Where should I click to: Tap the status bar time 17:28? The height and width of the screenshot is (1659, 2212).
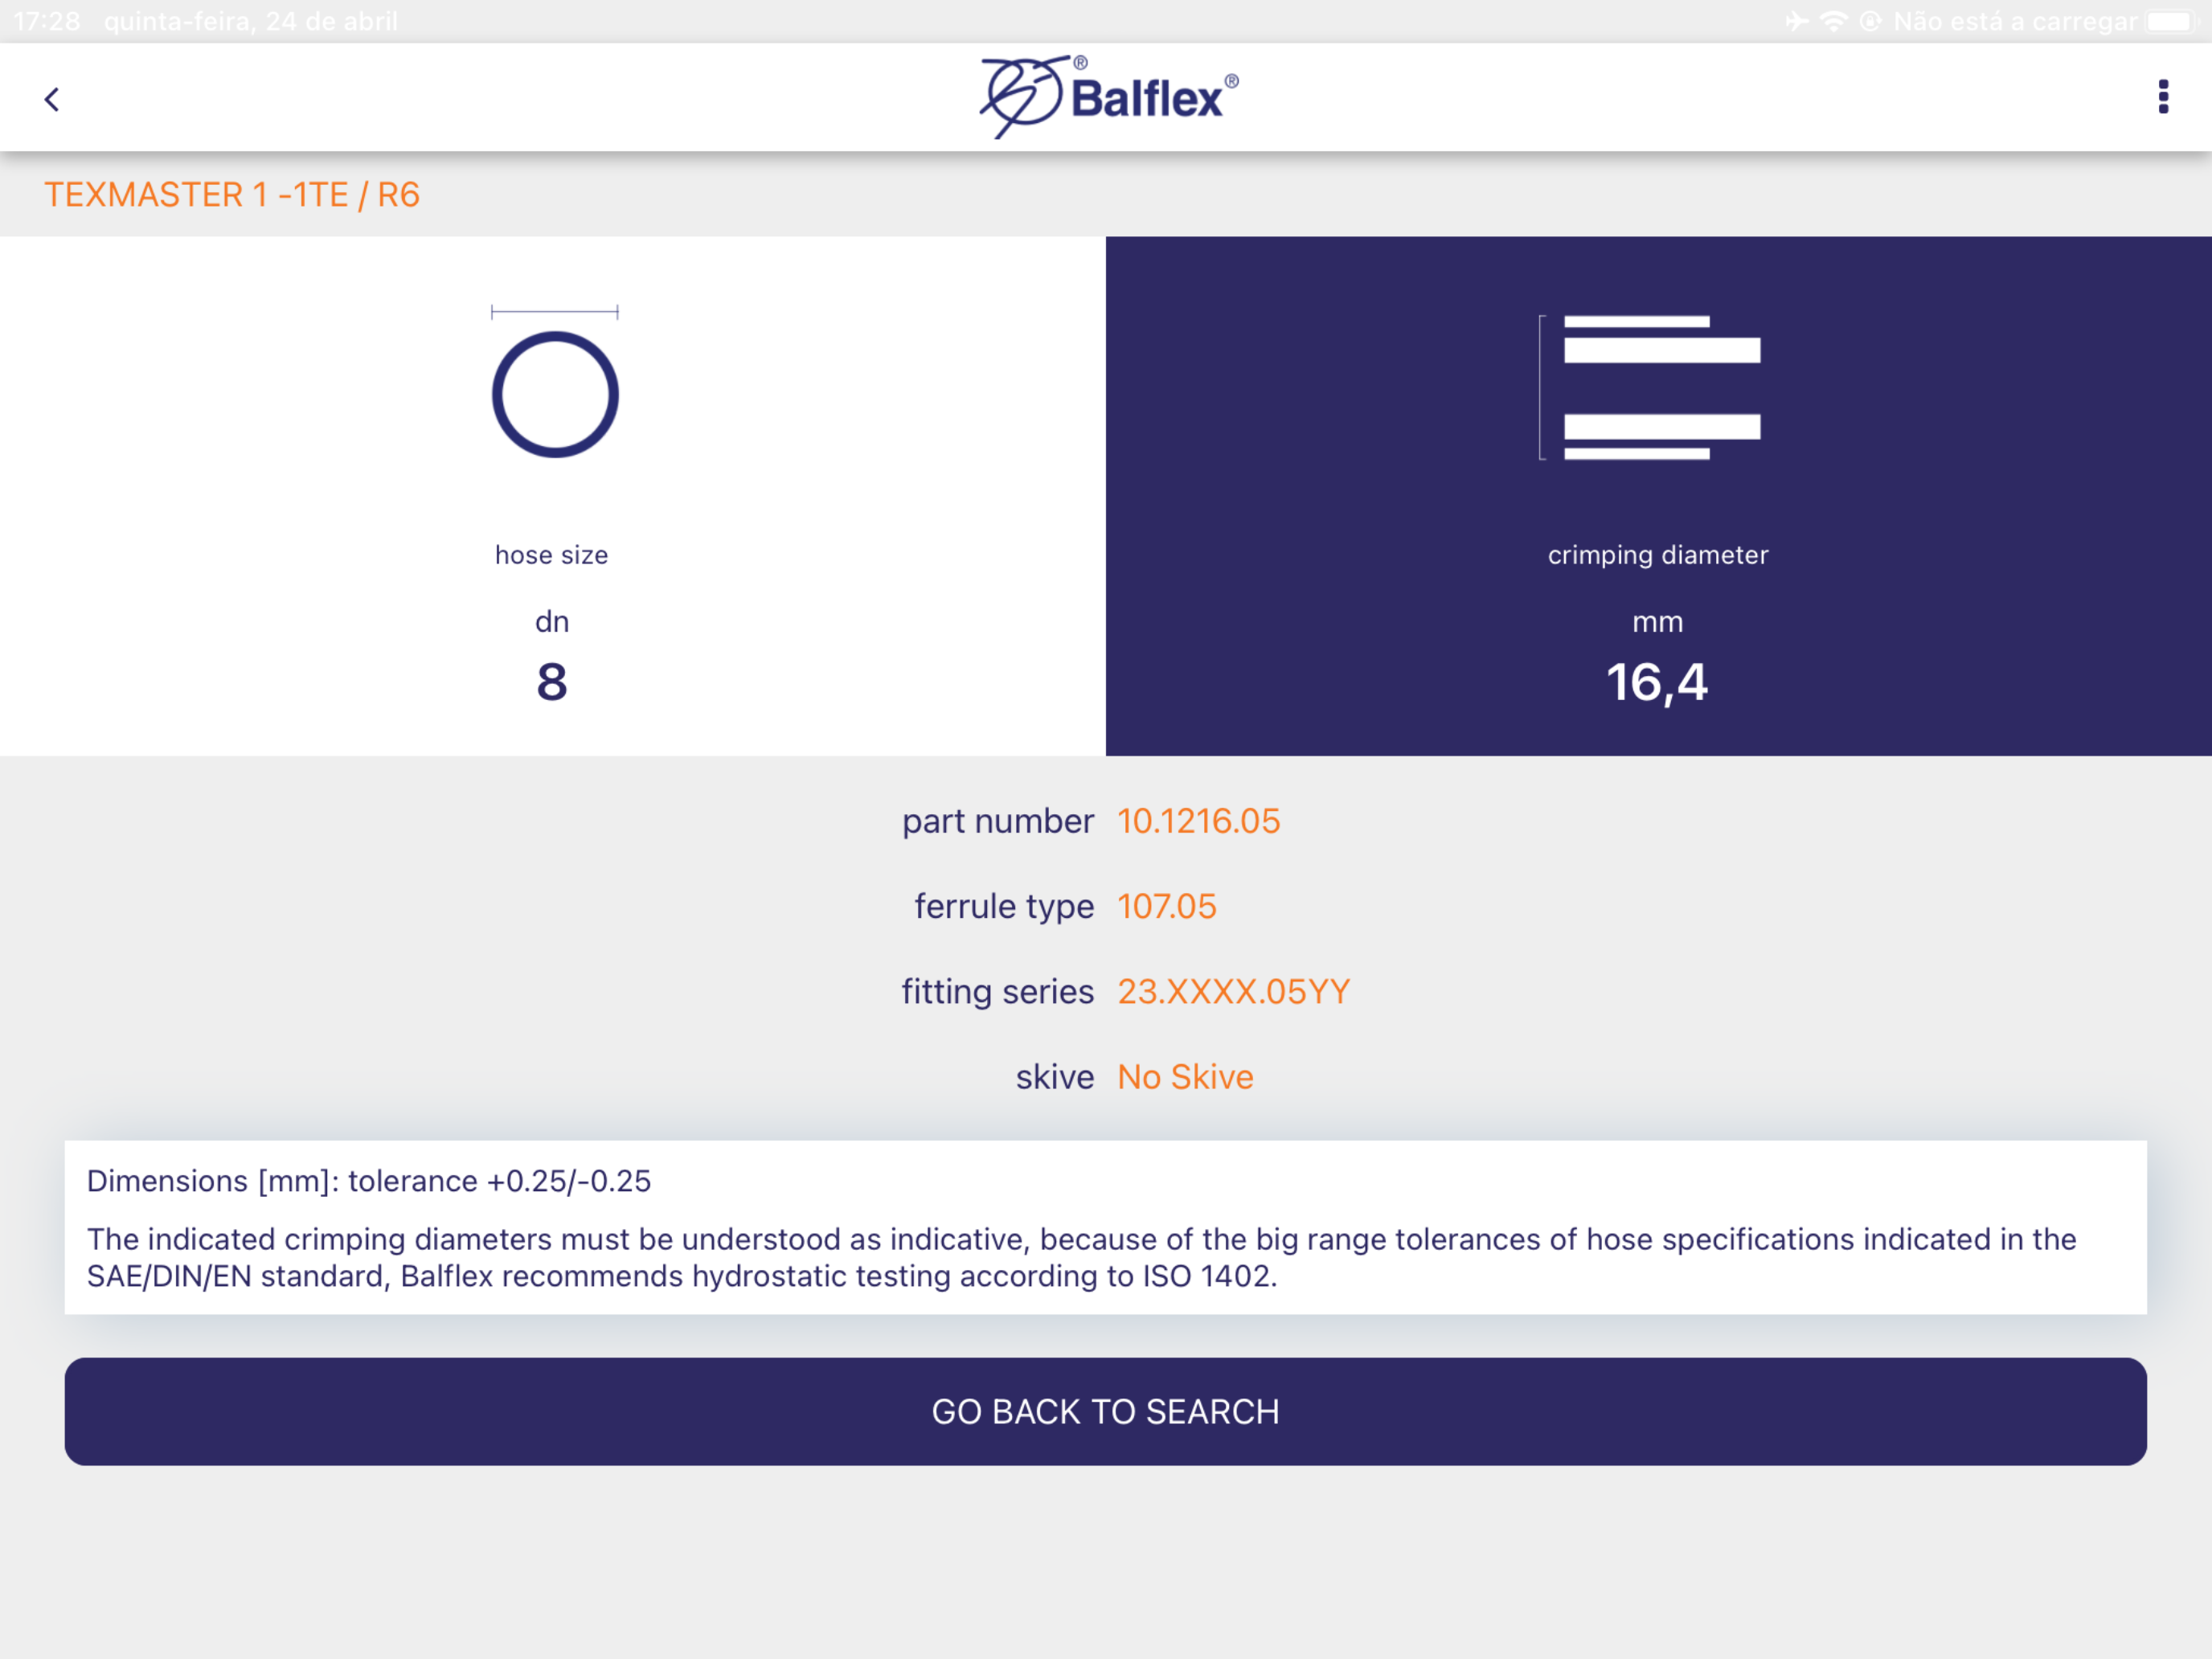[x=46, y=21]
